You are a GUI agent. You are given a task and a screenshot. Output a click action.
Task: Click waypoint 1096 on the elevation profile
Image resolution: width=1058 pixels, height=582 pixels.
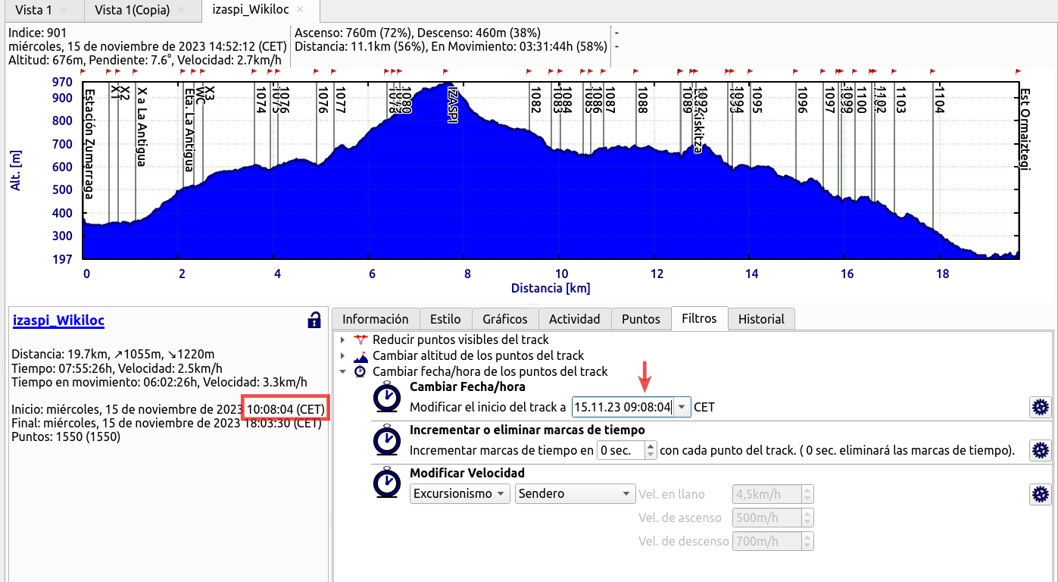[802, 101]
